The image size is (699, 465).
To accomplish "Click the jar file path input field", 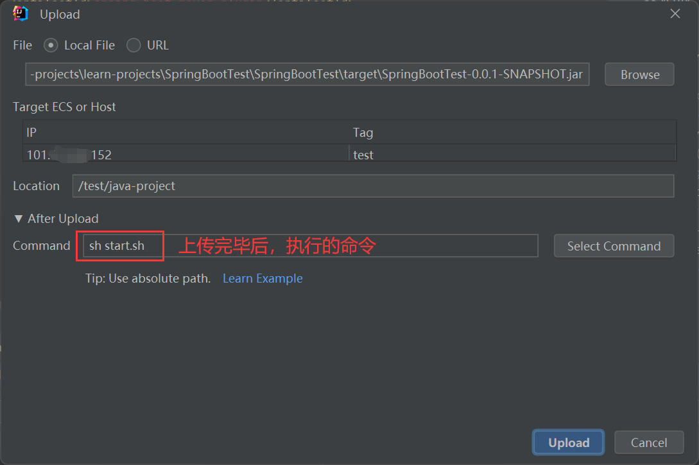I will [x=307, y=74].
